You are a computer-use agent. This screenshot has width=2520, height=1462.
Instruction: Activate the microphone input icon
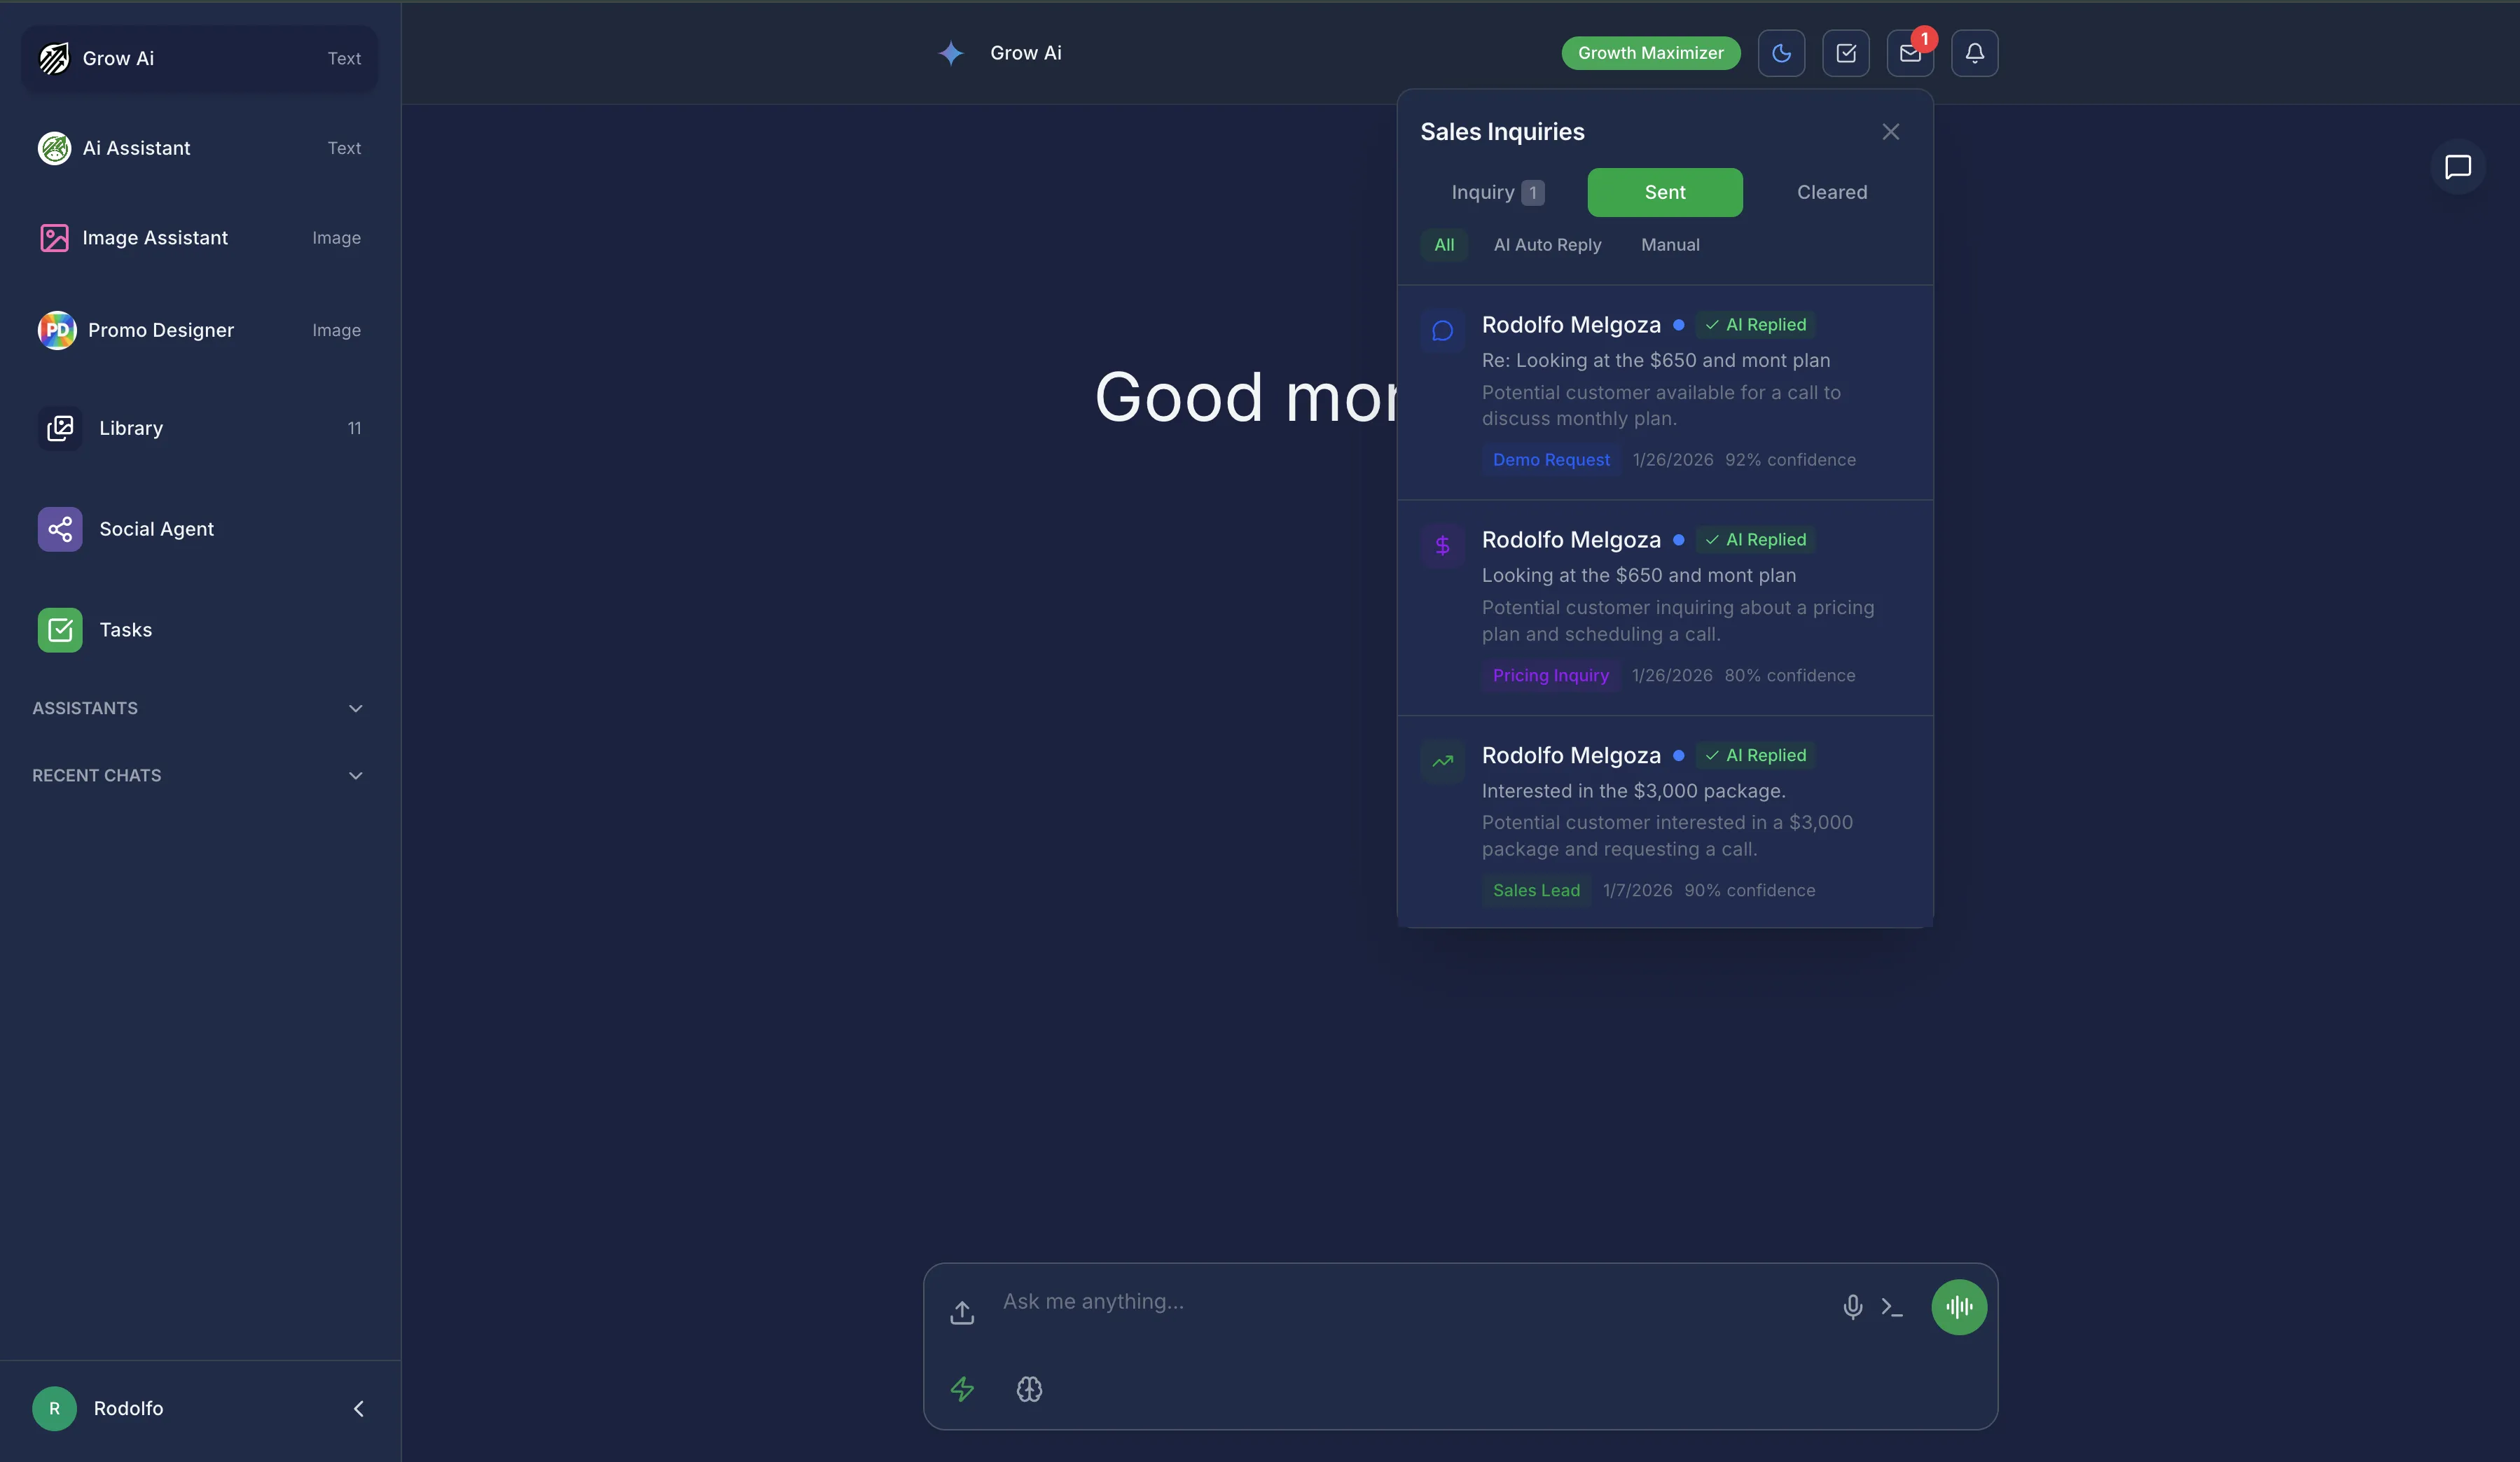[x=1852, y=1306]
